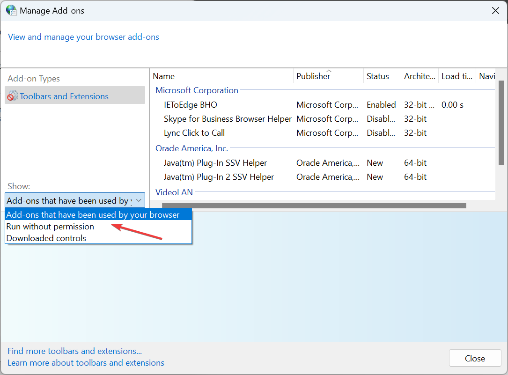
Task: Select Add-ons used by your browser option
Action: [93, 215]
